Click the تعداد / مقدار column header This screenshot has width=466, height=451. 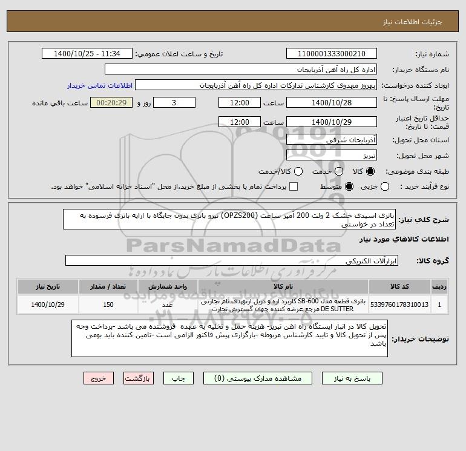[x=108, y=286]
